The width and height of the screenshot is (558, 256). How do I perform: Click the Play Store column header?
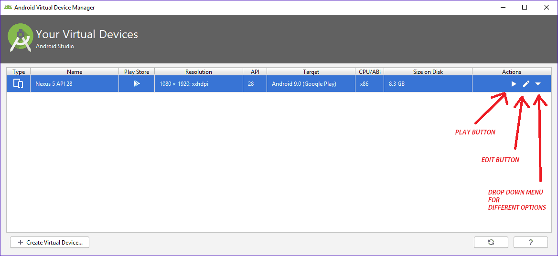[x=137, y=72]
